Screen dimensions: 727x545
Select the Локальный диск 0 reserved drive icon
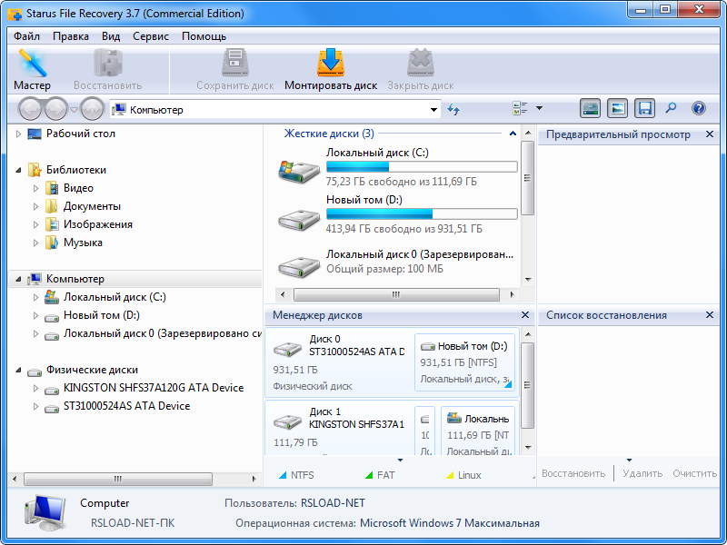click(x=299, y=266)
